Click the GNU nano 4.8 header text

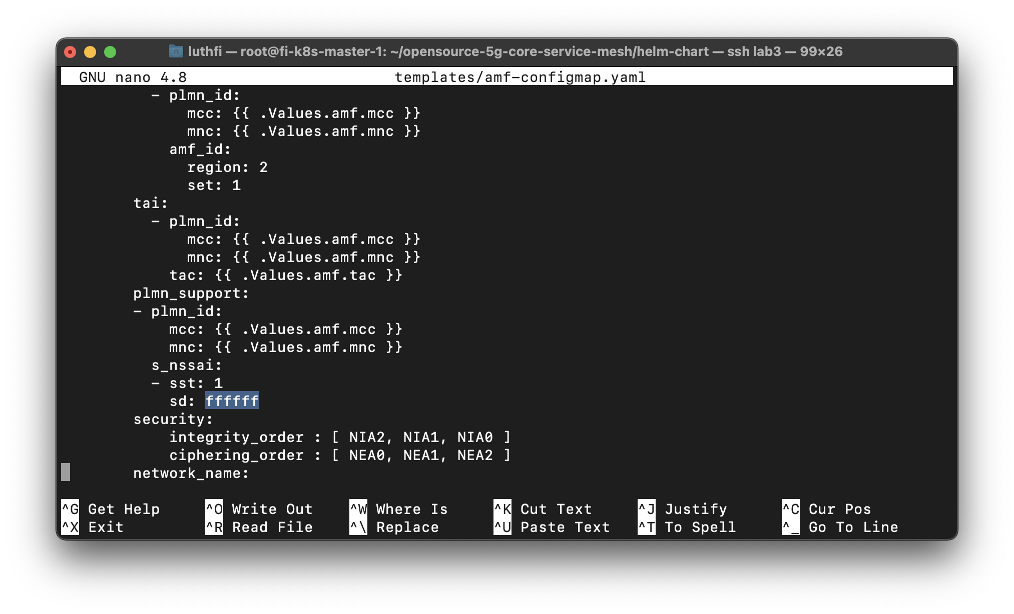133,77
